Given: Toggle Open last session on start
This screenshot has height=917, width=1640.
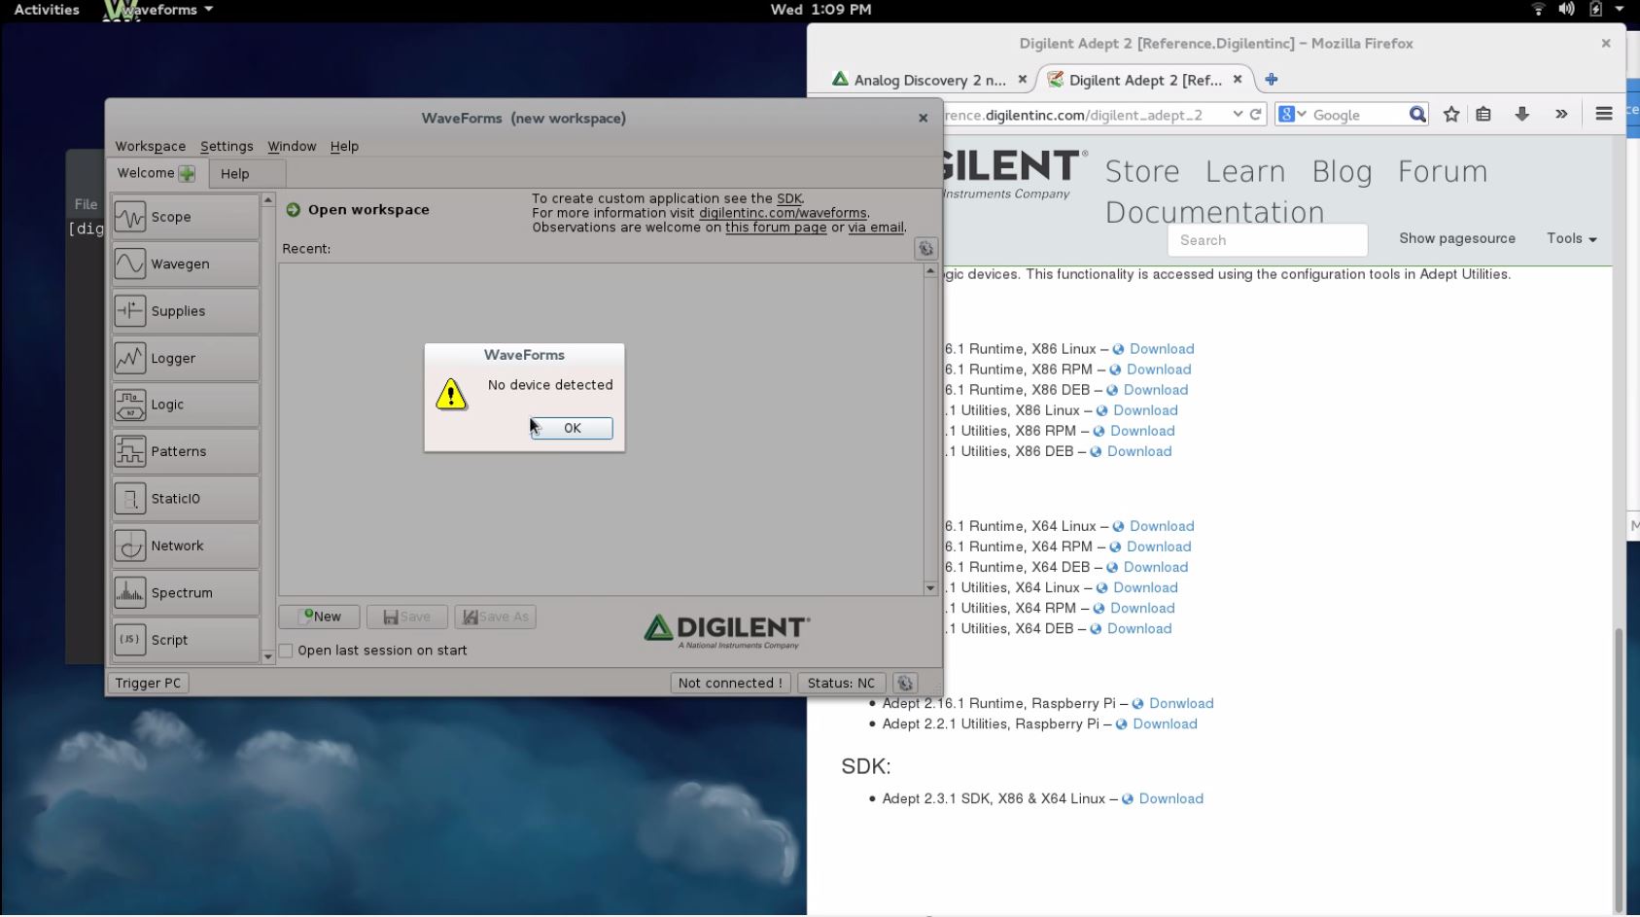Looking at the screenshot, I should [286, 651].
